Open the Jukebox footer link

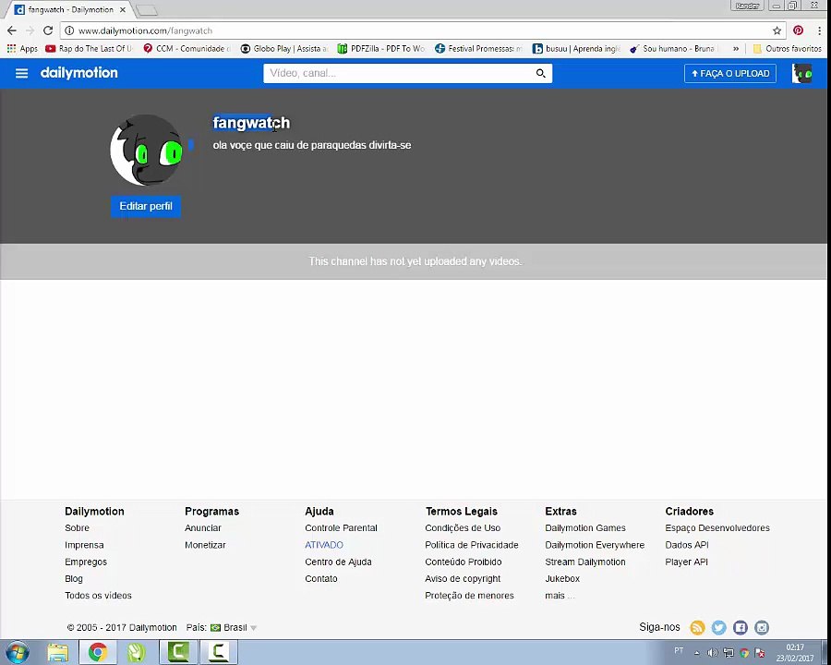pyautogui.click(x=562, y=578)
